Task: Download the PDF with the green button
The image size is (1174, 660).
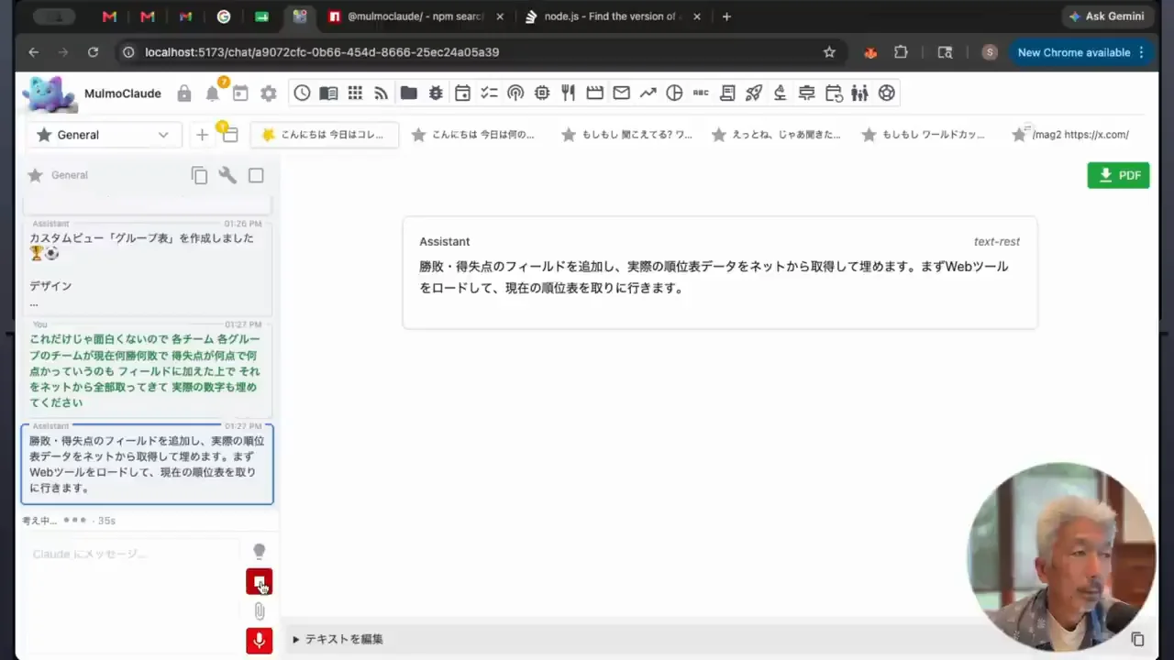Action: pyautogui.click(x=1118, y=175)
